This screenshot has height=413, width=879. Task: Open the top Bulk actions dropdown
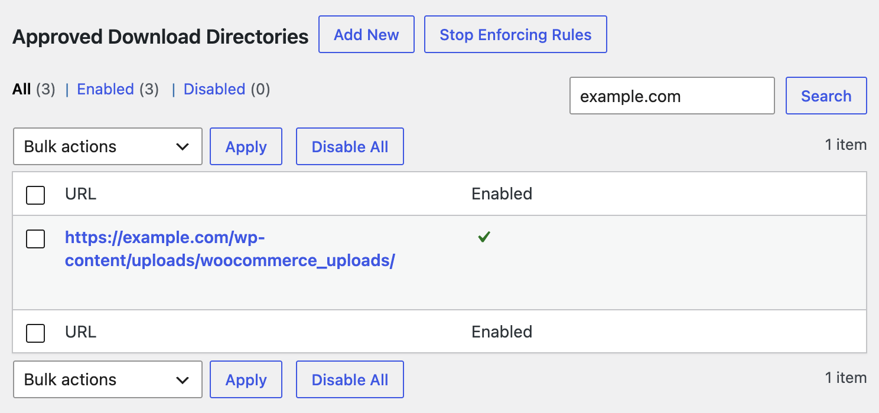click(x=108, y=146)
